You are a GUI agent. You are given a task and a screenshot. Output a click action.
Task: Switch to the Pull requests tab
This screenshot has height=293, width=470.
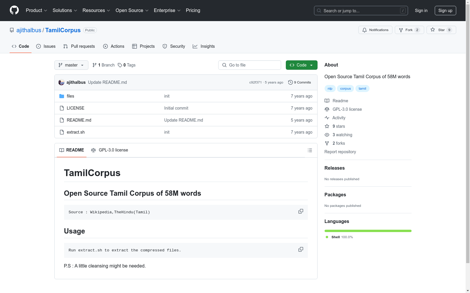click(x=79, y=46)
